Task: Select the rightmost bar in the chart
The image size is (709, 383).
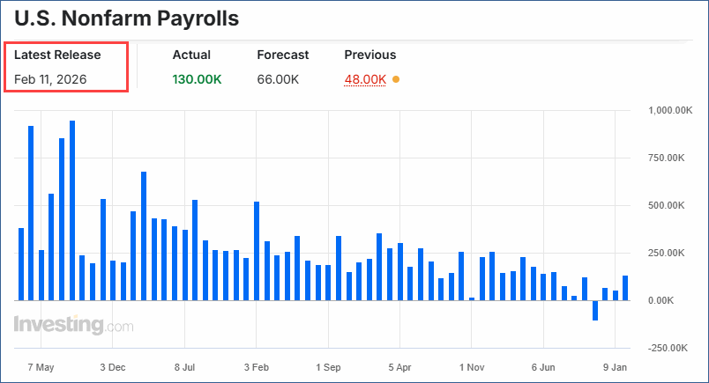Action: pos(625,288)
